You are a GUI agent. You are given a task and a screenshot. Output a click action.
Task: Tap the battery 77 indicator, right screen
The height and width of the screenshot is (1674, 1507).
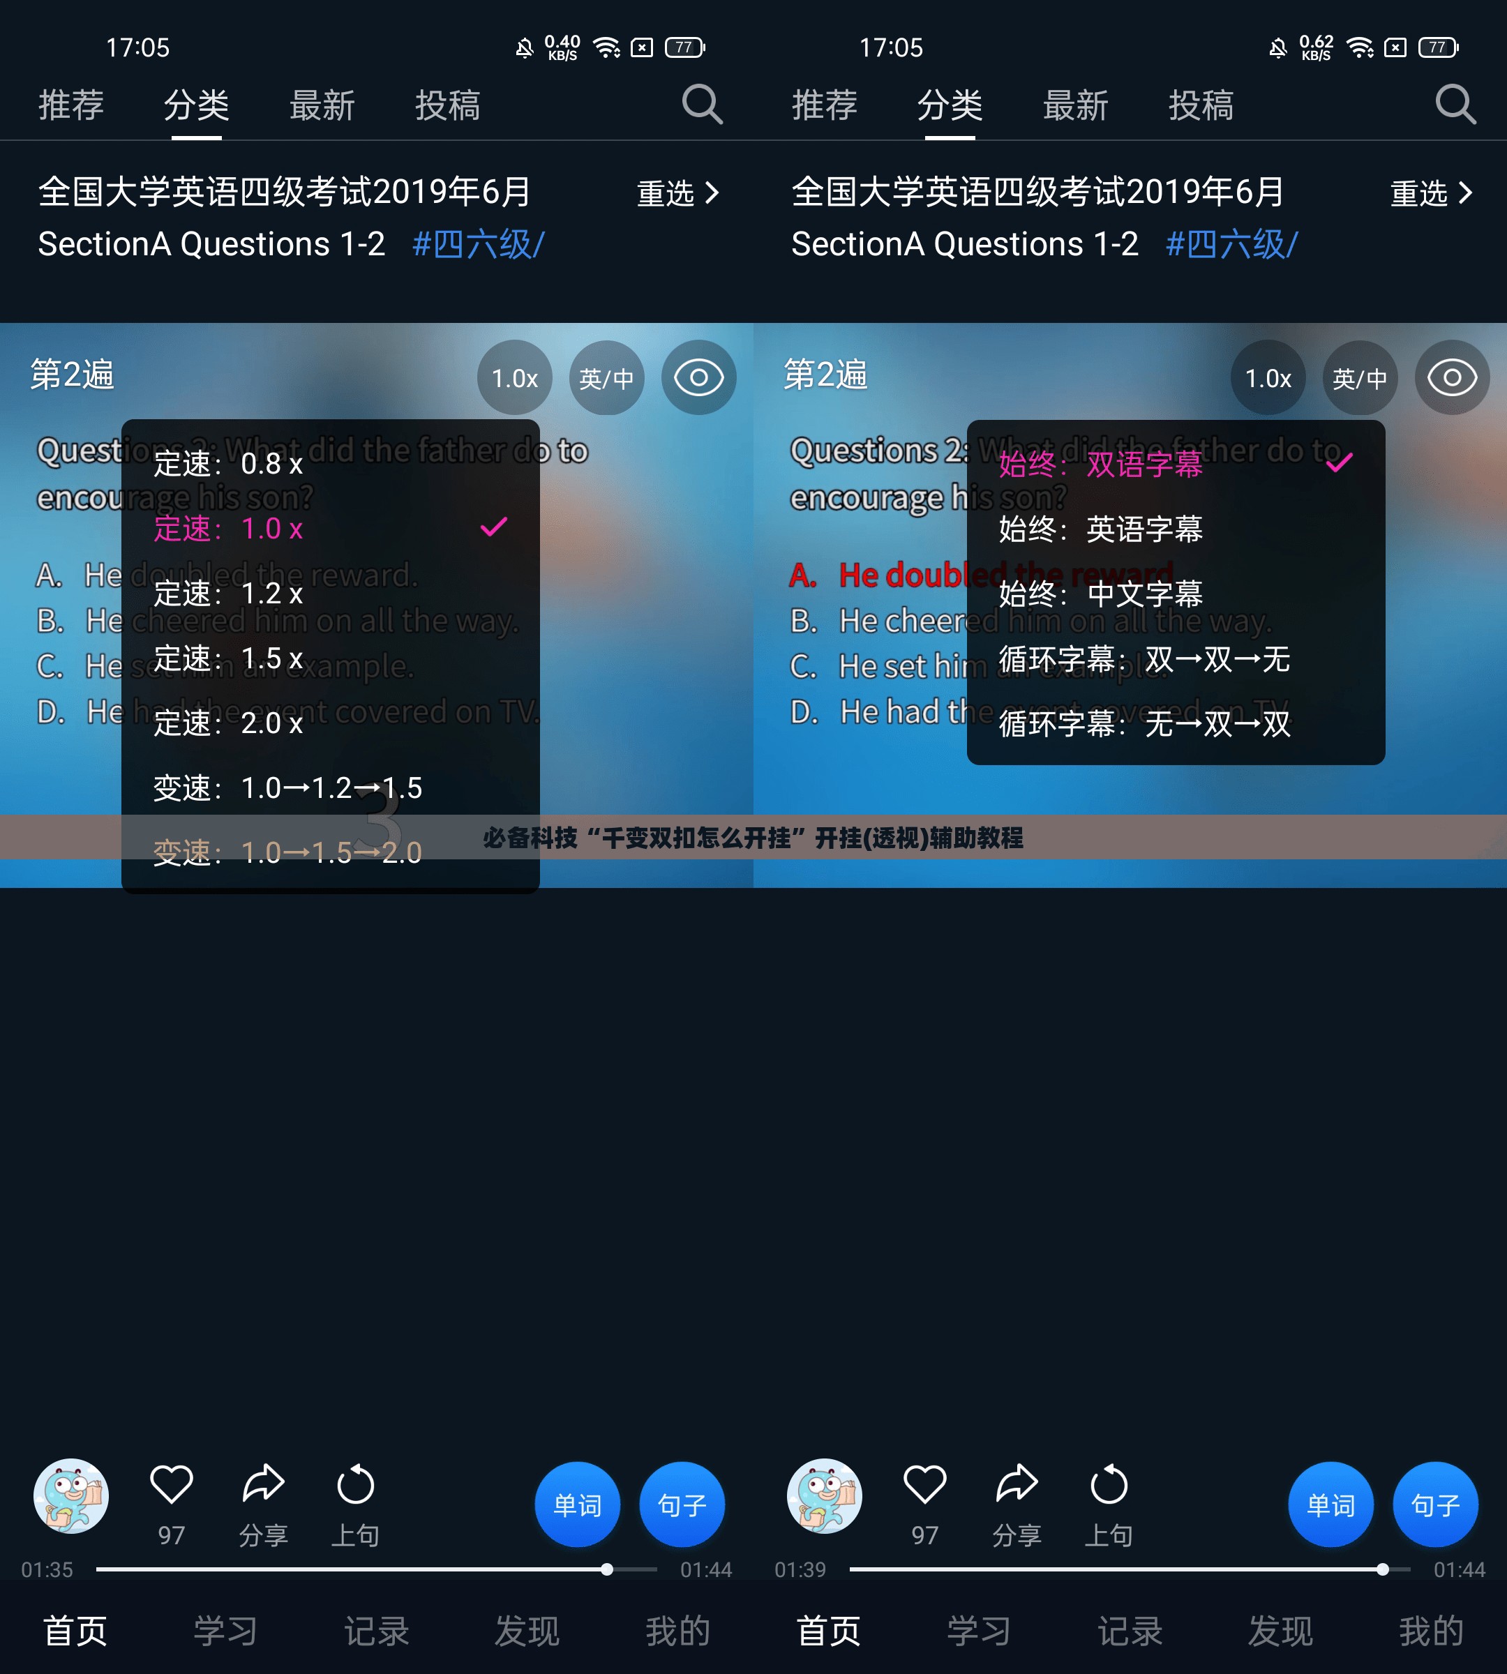click(1439, 47)
